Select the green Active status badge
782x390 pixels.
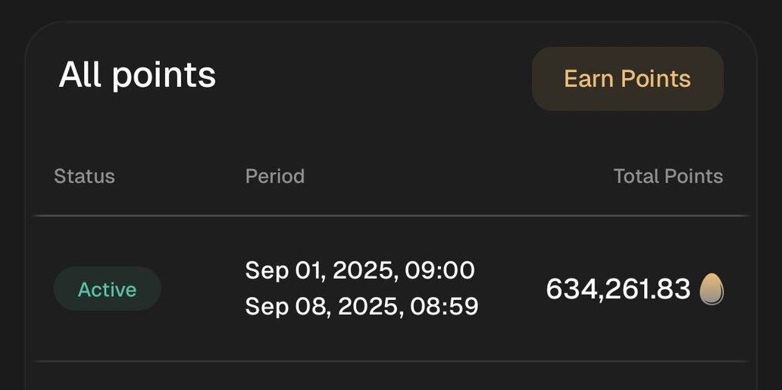pos(108,289)
